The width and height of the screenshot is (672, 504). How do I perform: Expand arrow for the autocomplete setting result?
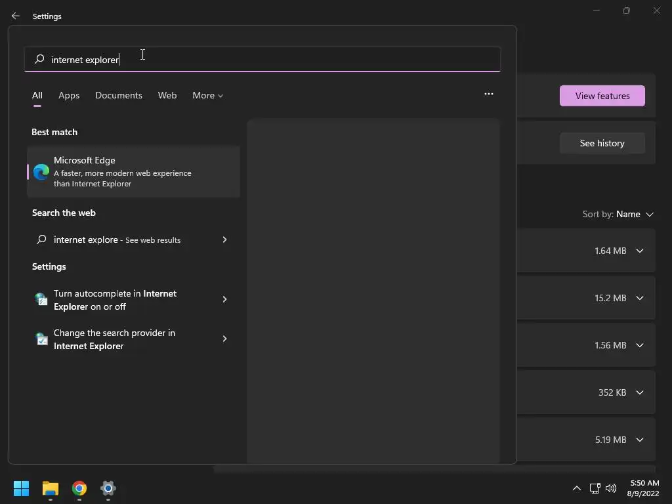(224, 299)
